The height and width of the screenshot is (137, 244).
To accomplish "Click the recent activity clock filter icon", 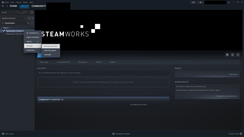I will (x=29, y=18).
